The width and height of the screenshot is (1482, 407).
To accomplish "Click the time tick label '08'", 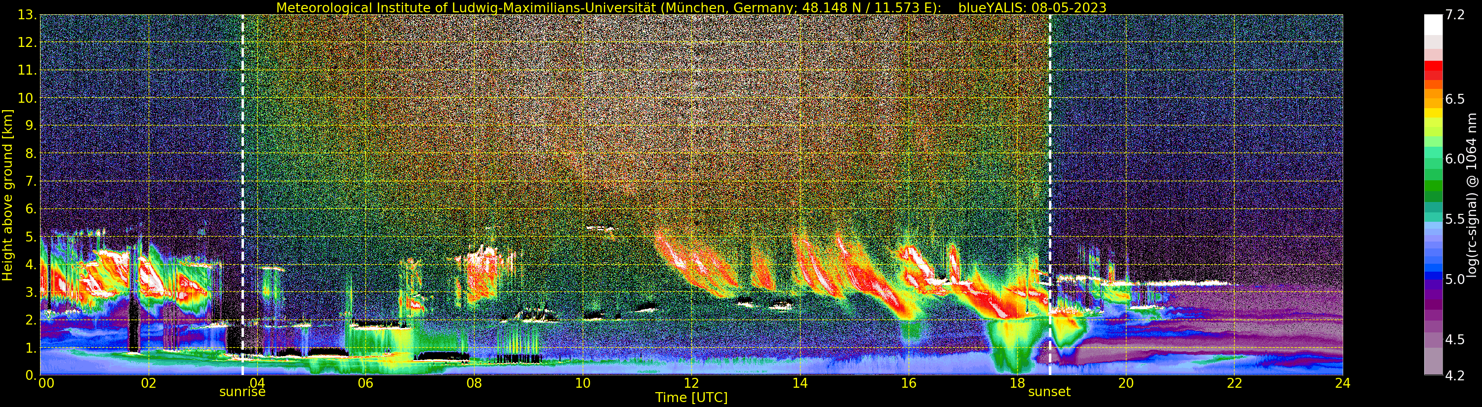I will tap(474, 383).
